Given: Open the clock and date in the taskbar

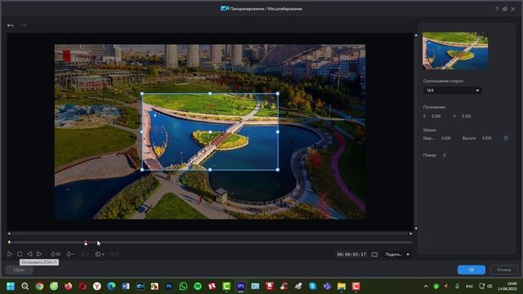Looking at the screenshot, I should pos(507,287).
